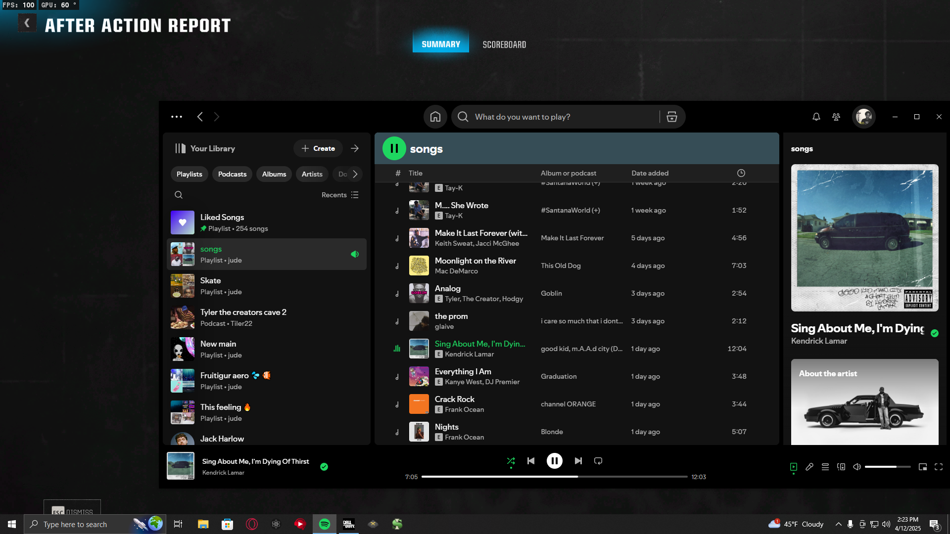Filter the library by Albums
The image size is (950, 534).
(274, 174)
